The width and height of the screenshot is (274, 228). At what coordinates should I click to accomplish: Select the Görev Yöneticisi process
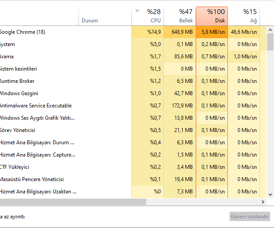(18, 130)
